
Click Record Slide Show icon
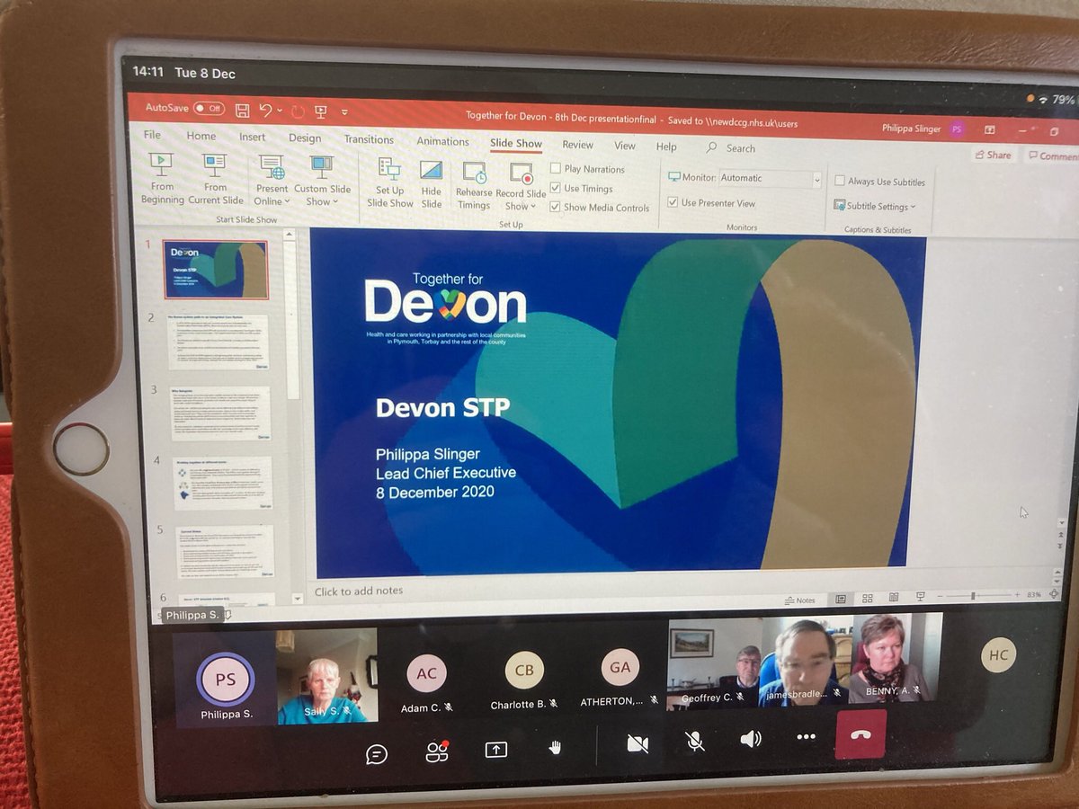521,173
